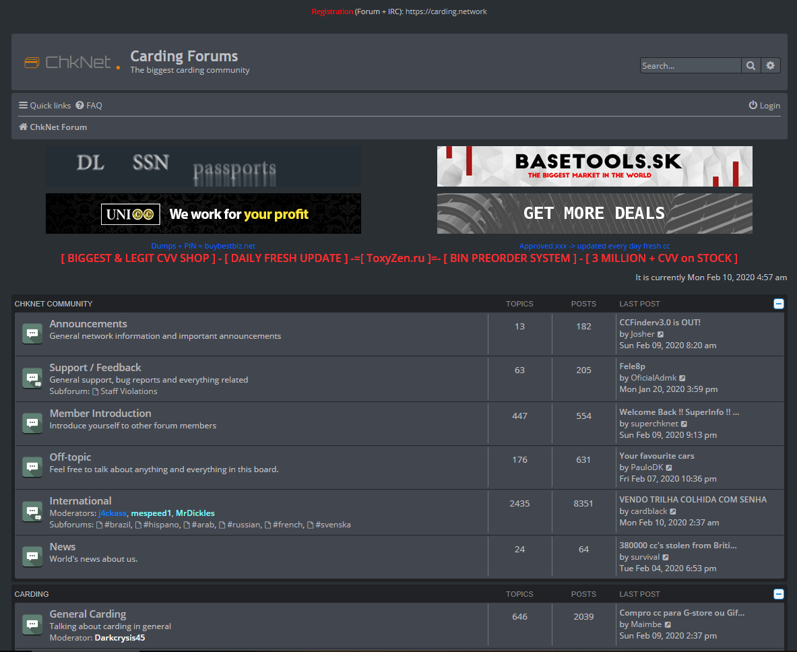Click the International posts count 8351
The image size is (797, 652).
[x=583, y=504]
